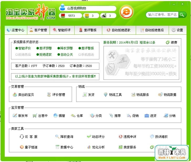Image resolution: width=191 pixels, height=162 pixels.
Task: Open the 仓库 warehouse
Action: pos(77,116)
